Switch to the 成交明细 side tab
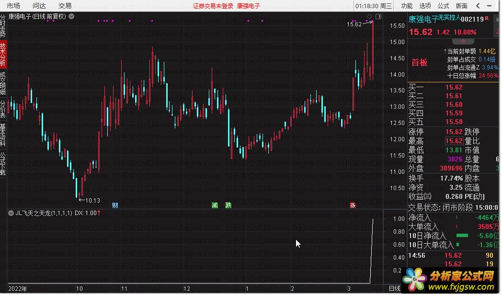Viewport: 502px width, 295px height. click(x=3, y=83)
